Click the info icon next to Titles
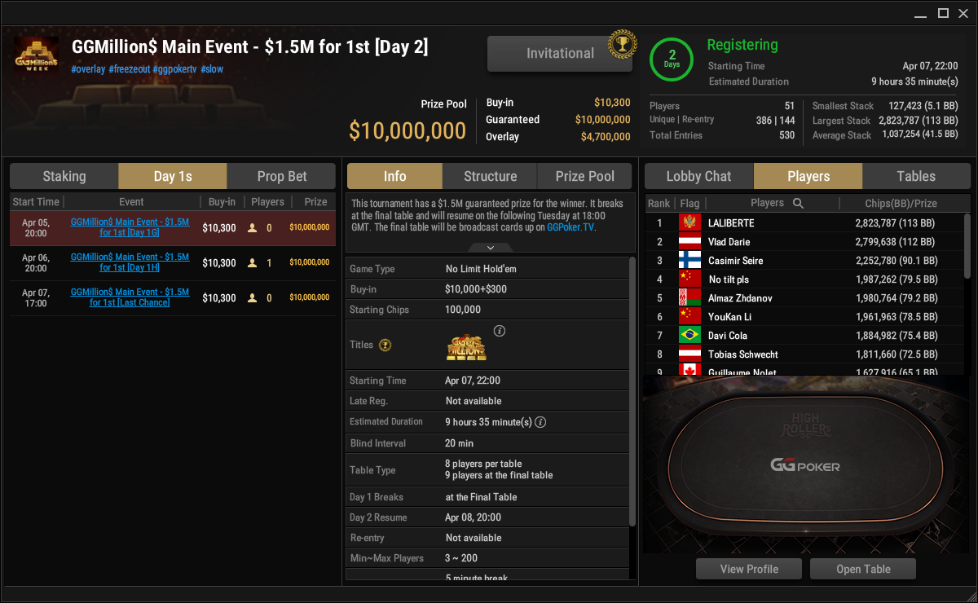978x603 pixels. point(500,331)
